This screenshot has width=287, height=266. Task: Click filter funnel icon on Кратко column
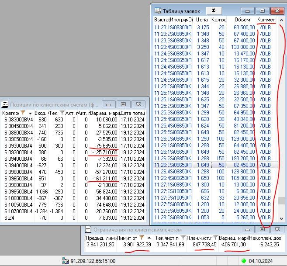(23, 113)
